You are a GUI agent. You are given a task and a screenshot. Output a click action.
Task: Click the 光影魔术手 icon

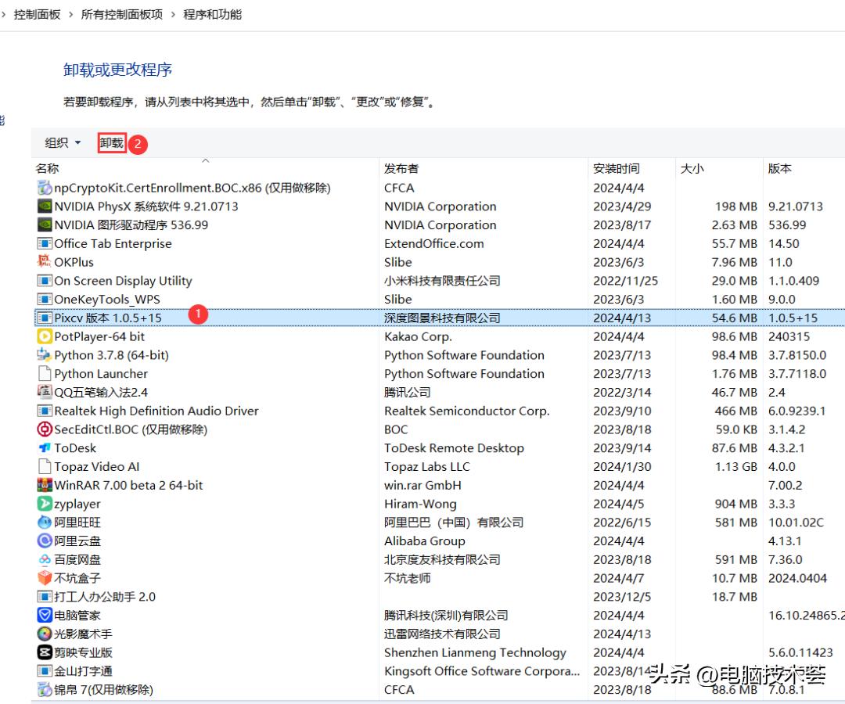[x=44, y=634]
